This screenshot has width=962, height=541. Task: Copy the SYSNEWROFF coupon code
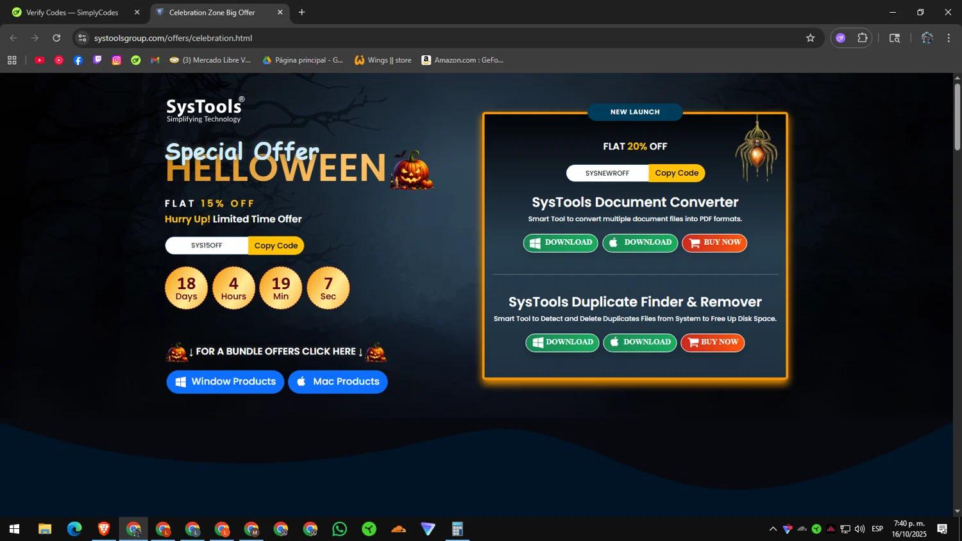pos(677,173)
